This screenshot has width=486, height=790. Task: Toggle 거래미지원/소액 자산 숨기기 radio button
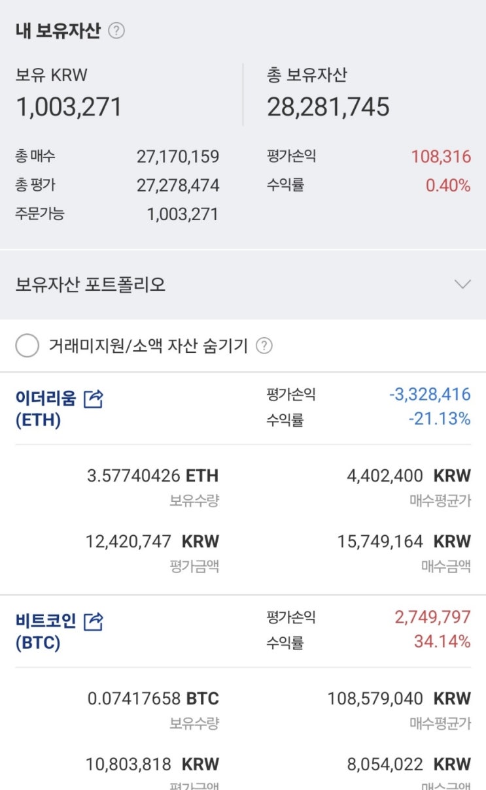point(27,346)
